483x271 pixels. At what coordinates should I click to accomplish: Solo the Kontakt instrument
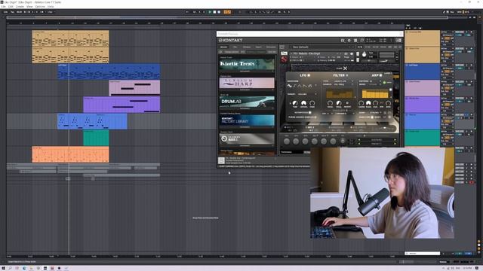pos(358,53)
